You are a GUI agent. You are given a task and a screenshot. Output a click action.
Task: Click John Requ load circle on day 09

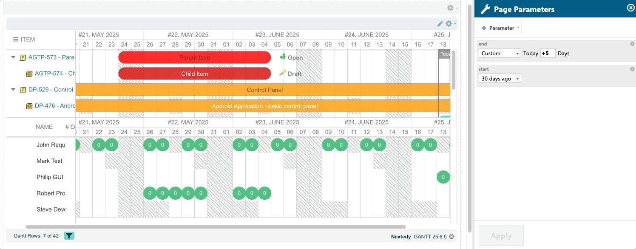click(328, 145)
